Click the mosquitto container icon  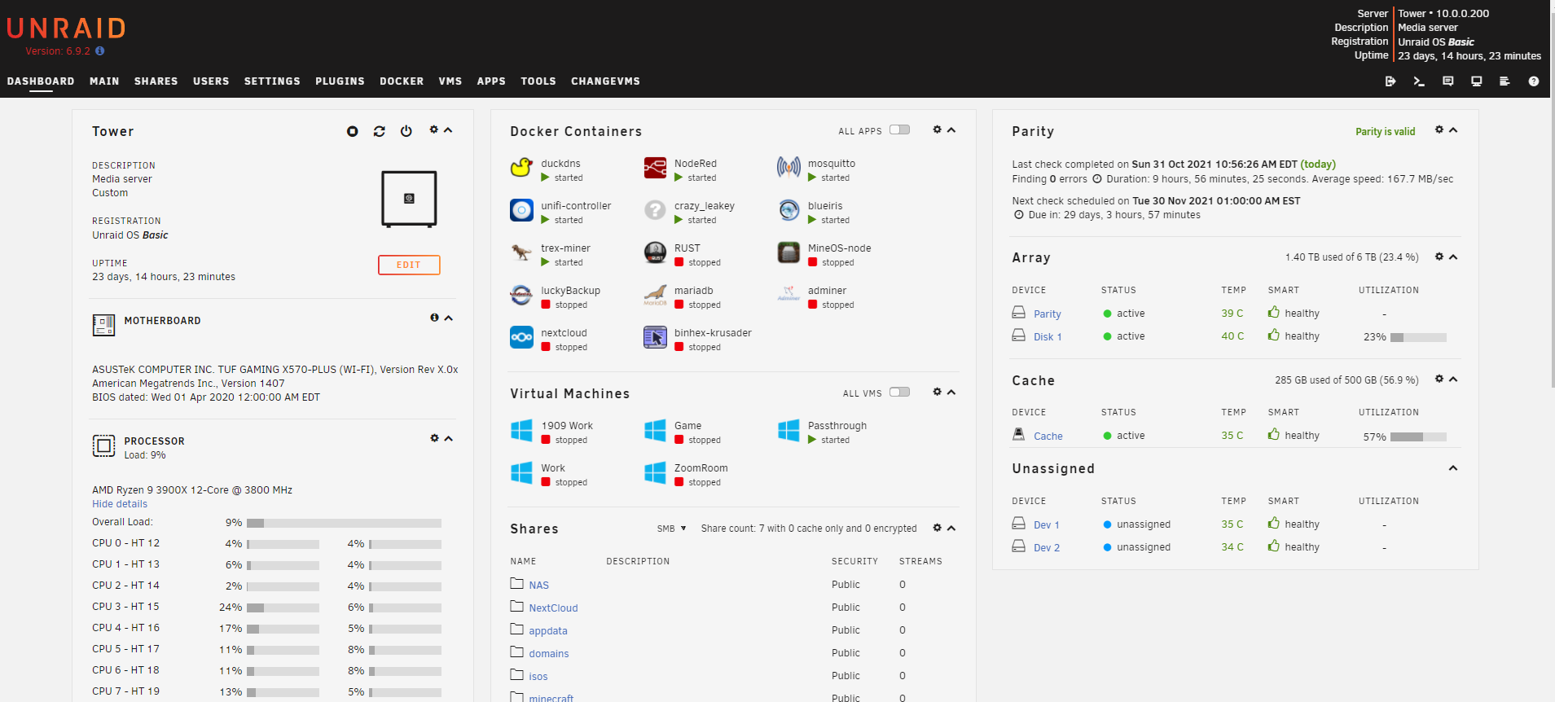pos(788,168)
